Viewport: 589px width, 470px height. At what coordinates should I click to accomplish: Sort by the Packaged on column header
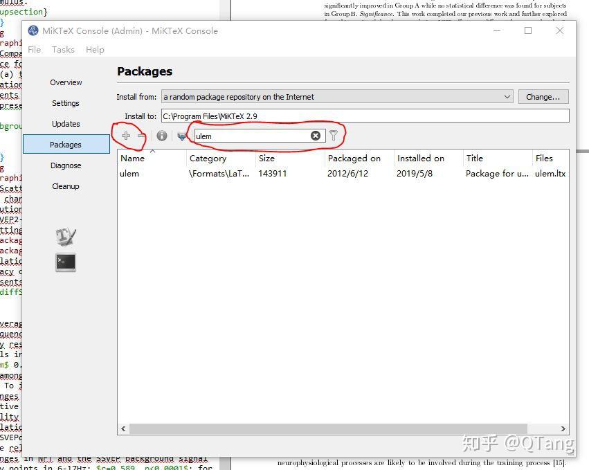click(x=359, y=159)
